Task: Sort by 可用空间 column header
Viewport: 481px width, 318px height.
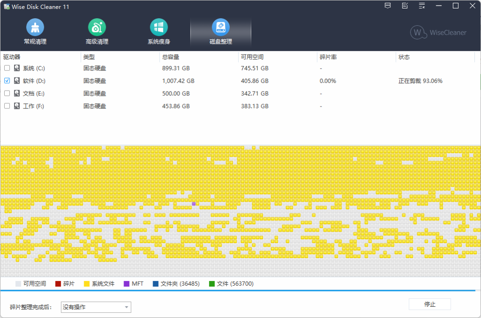Action: 252,57
